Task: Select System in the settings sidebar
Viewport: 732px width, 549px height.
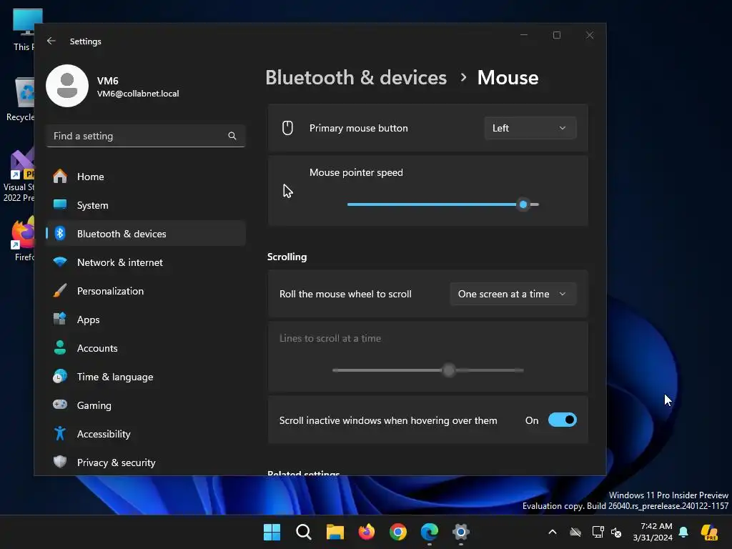Action: pyautogui.click(x=146, y=205)
